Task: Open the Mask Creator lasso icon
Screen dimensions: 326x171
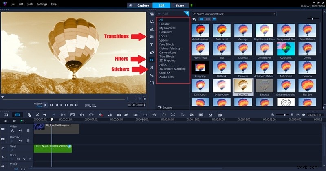Action: pos(164,115)
